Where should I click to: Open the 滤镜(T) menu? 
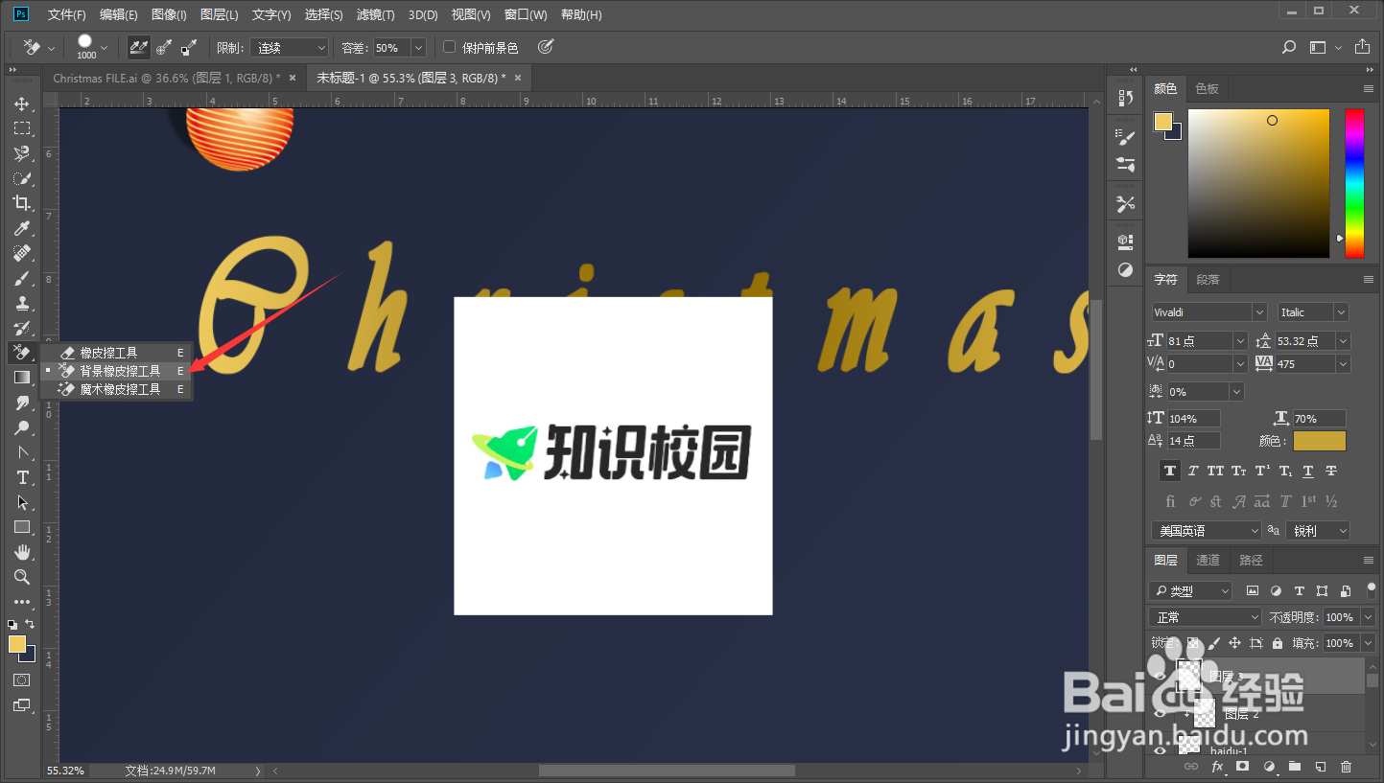(375, 14)
